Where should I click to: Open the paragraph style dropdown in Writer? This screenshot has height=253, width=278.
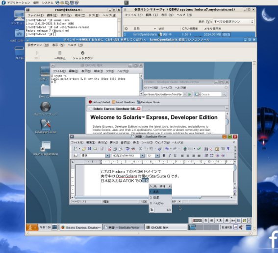tap(107, 156)
